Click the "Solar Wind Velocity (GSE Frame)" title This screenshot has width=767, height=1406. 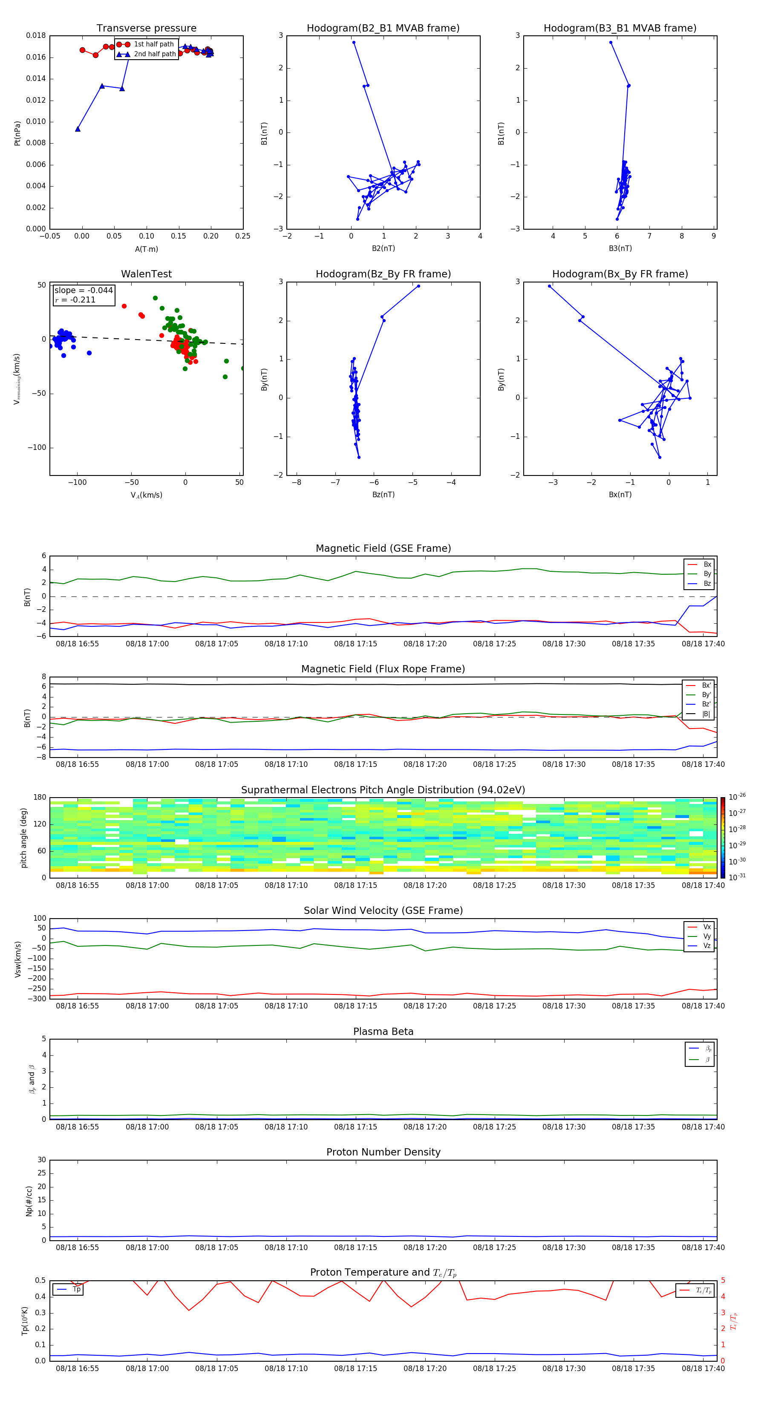383,911
